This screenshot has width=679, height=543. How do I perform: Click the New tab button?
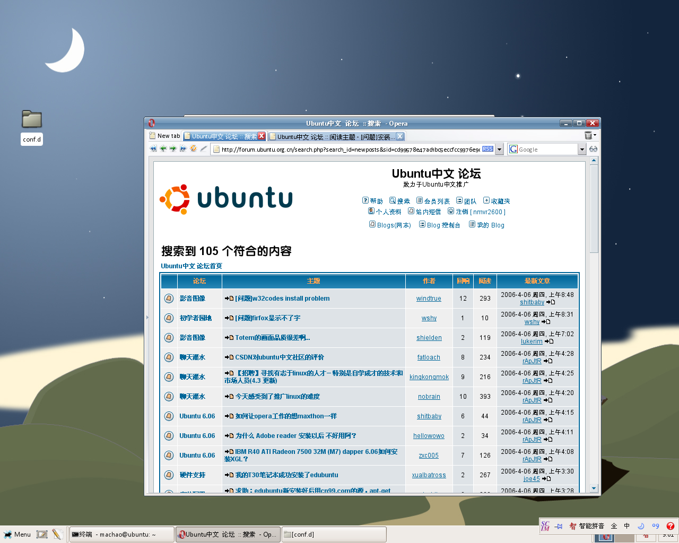pos(165,136)
